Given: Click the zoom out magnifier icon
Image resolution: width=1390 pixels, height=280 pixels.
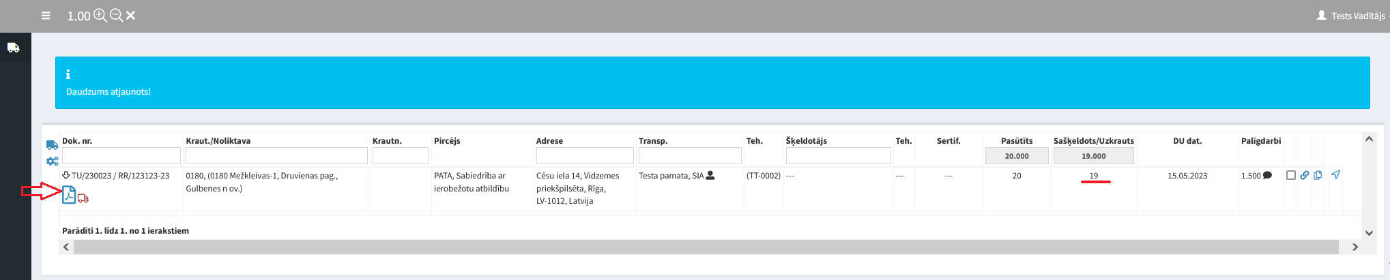Looking at the screenshot, I should (117, 16).
